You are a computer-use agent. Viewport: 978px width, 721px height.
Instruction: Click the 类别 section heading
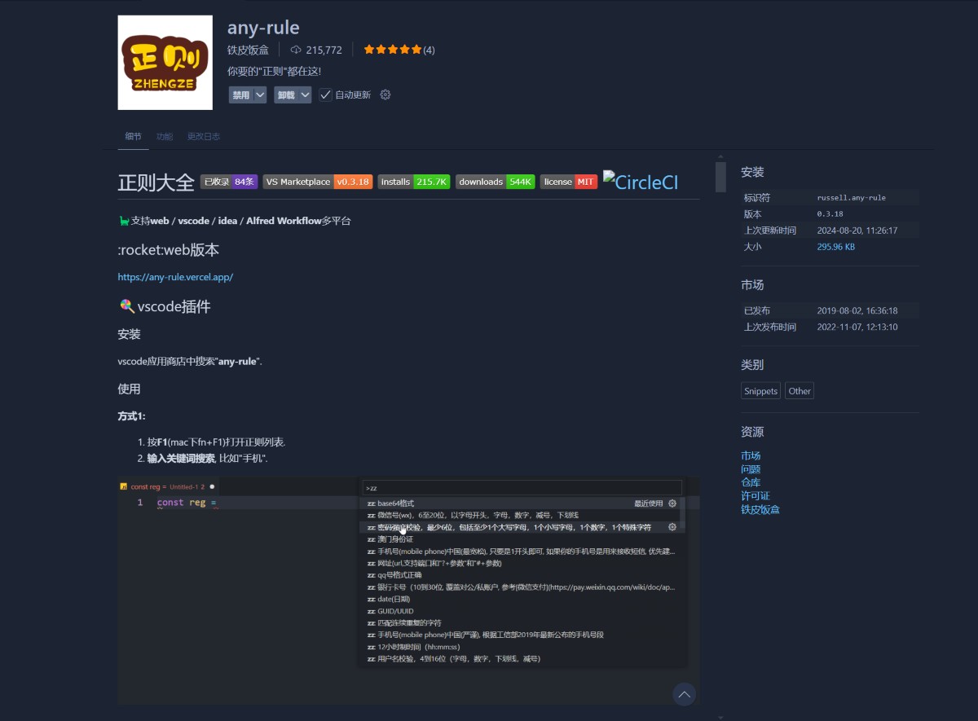(x=752, y=365)
